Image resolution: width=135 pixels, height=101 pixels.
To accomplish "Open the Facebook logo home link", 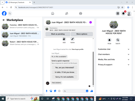I will (x=4, y=13).
